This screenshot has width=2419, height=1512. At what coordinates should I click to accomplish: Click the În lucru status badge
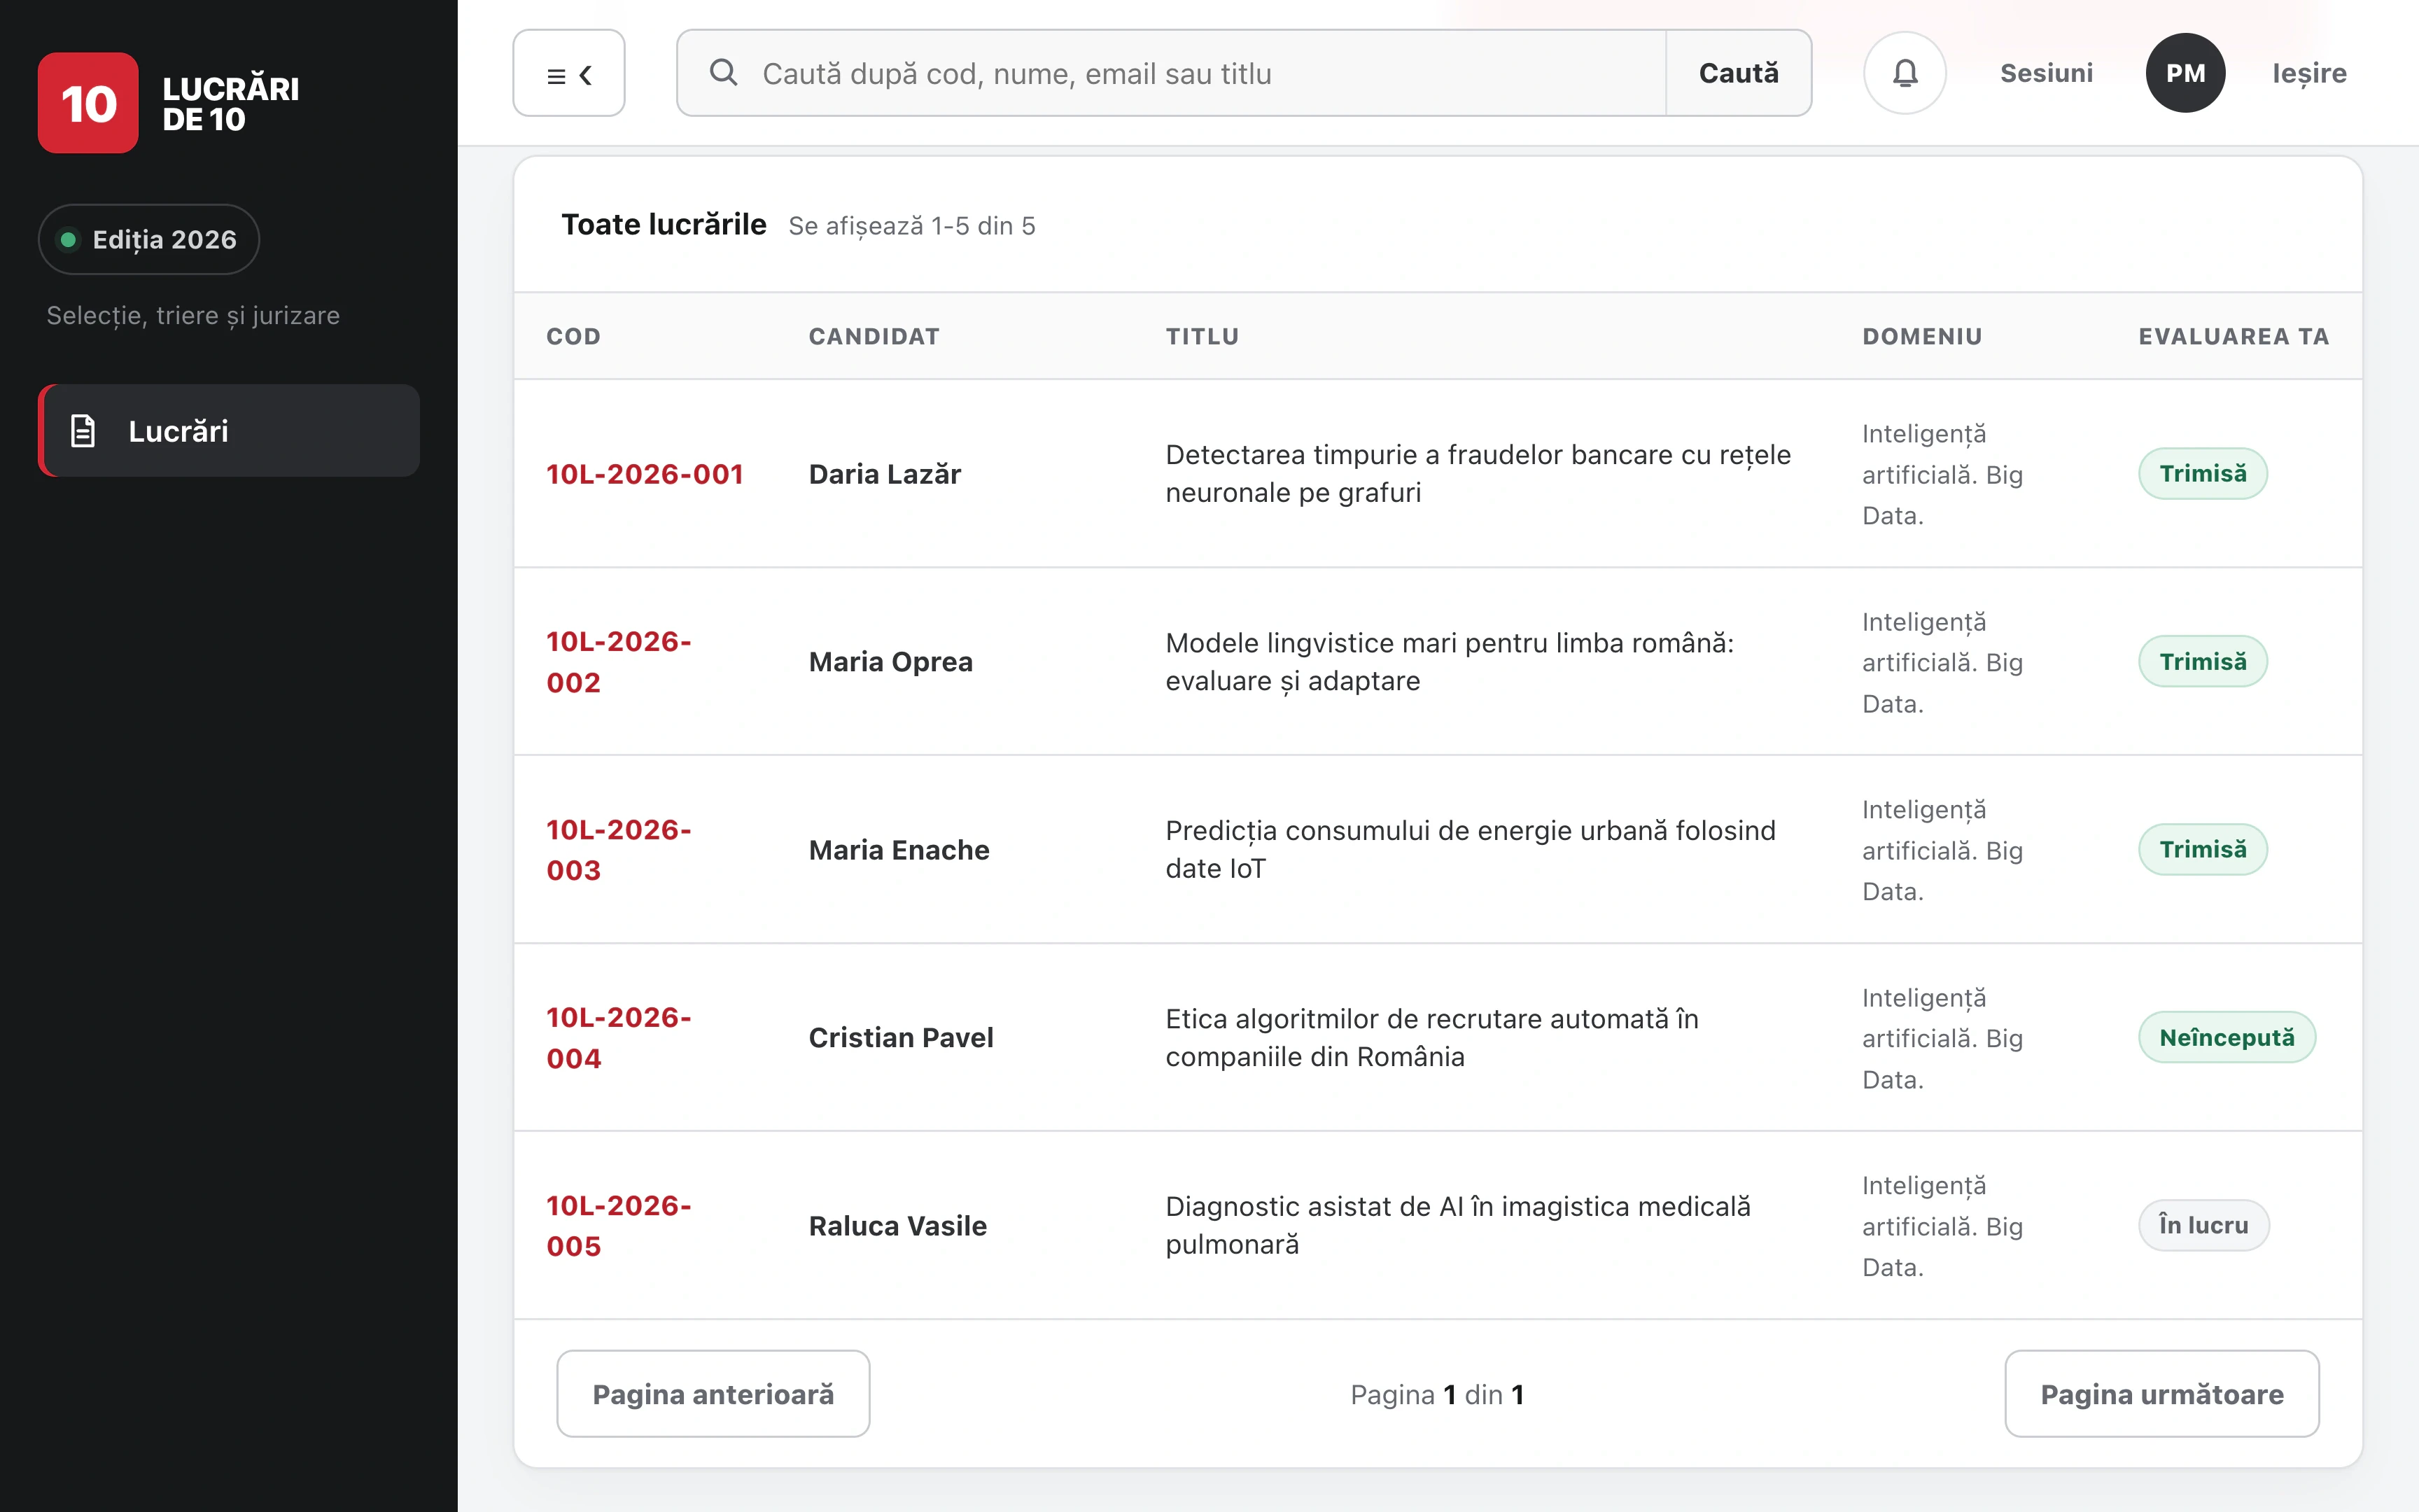[2204, 1225]
